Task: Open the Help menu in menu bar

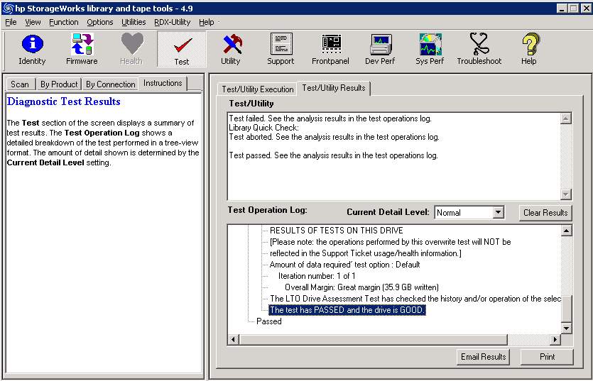Action: pos(207,22)
